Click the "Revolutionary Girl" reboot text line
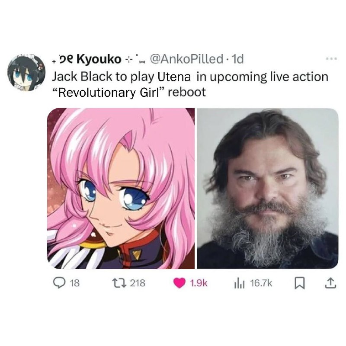This screenshot has height=346, width=346. point(129,92)
